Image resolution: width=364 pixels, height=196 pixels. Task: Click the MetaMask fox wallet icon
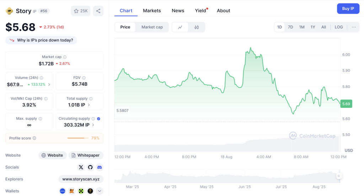(72, 191)
